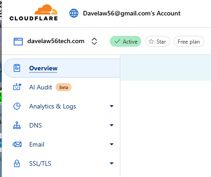
Task: Click the Overview clipboard icon
Action: [x=17, y=68]
